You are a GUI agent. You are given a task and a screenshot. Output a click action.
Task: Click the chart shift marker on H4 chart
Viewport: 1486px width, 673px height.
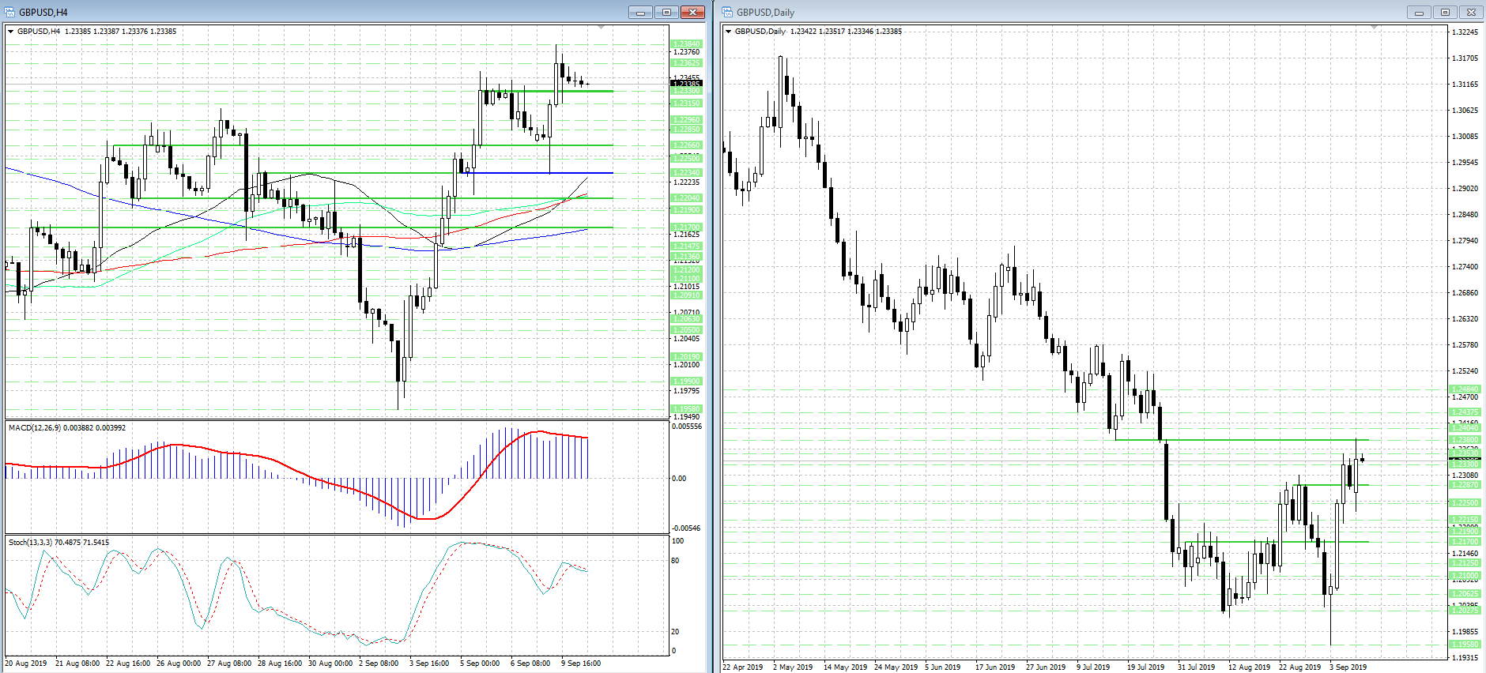click(601, 28)
